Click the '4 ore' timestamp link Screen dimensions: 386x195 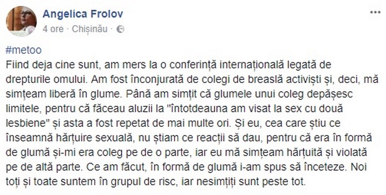click(x=53, y=29)
